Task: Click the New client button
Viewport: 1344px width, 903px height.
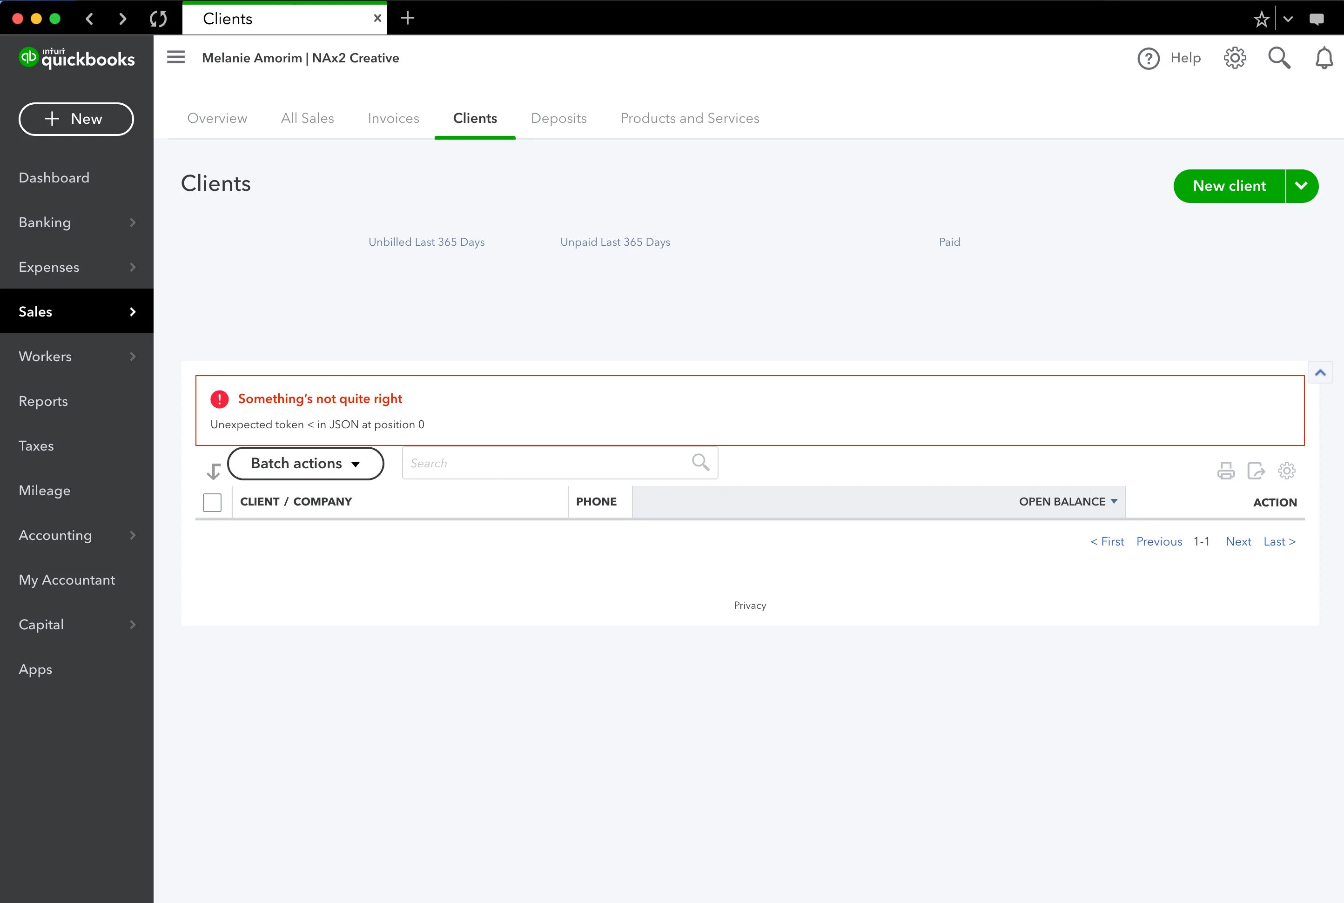Action: pos(1229,186)
